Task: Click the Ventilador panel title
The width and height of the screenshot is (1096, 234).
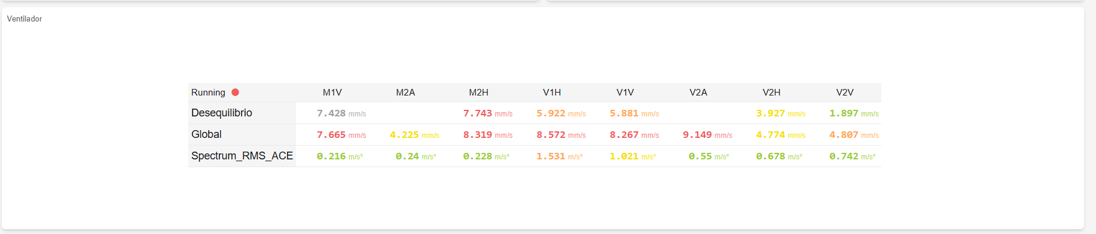Action: [x=25, y=19]
